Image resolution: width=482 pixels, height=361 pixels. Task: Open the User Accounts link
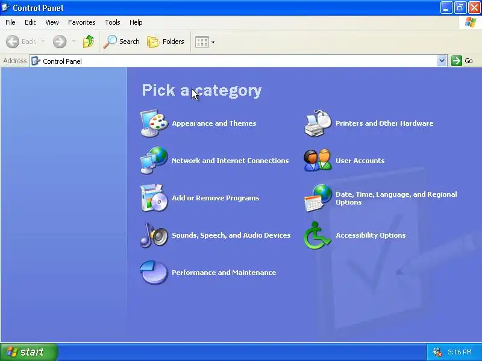(360, 161)
